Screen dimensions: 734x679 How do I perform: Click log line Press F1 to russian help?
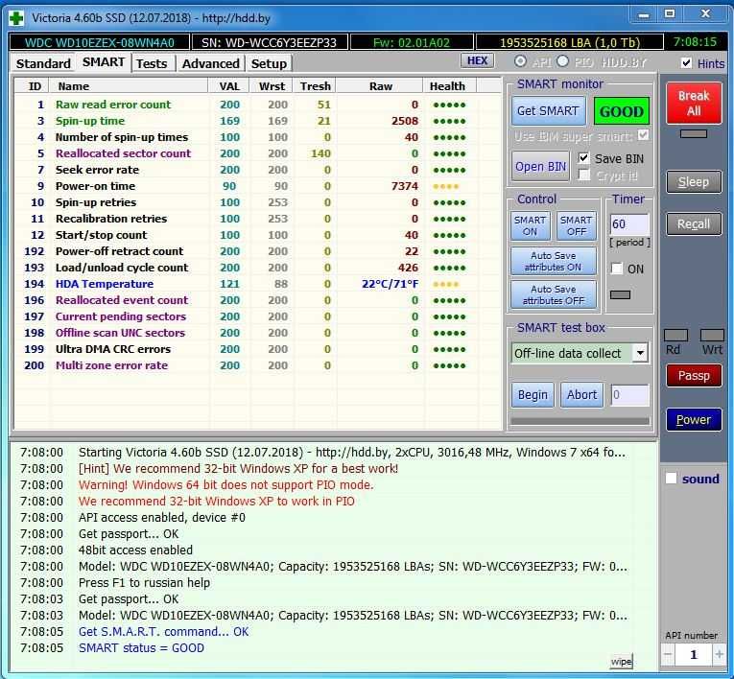[144, 582]
